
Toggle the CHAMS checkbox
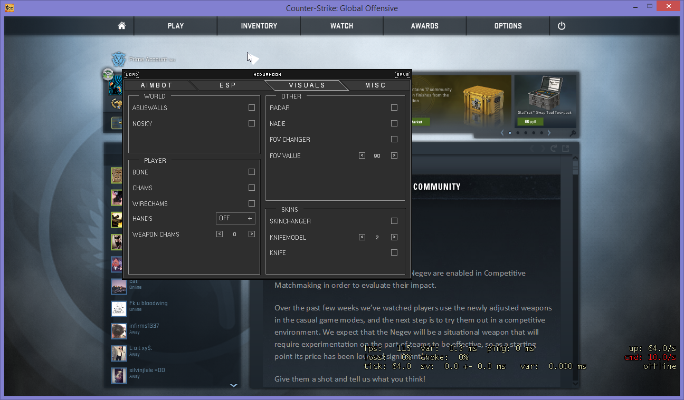point(252,188)
